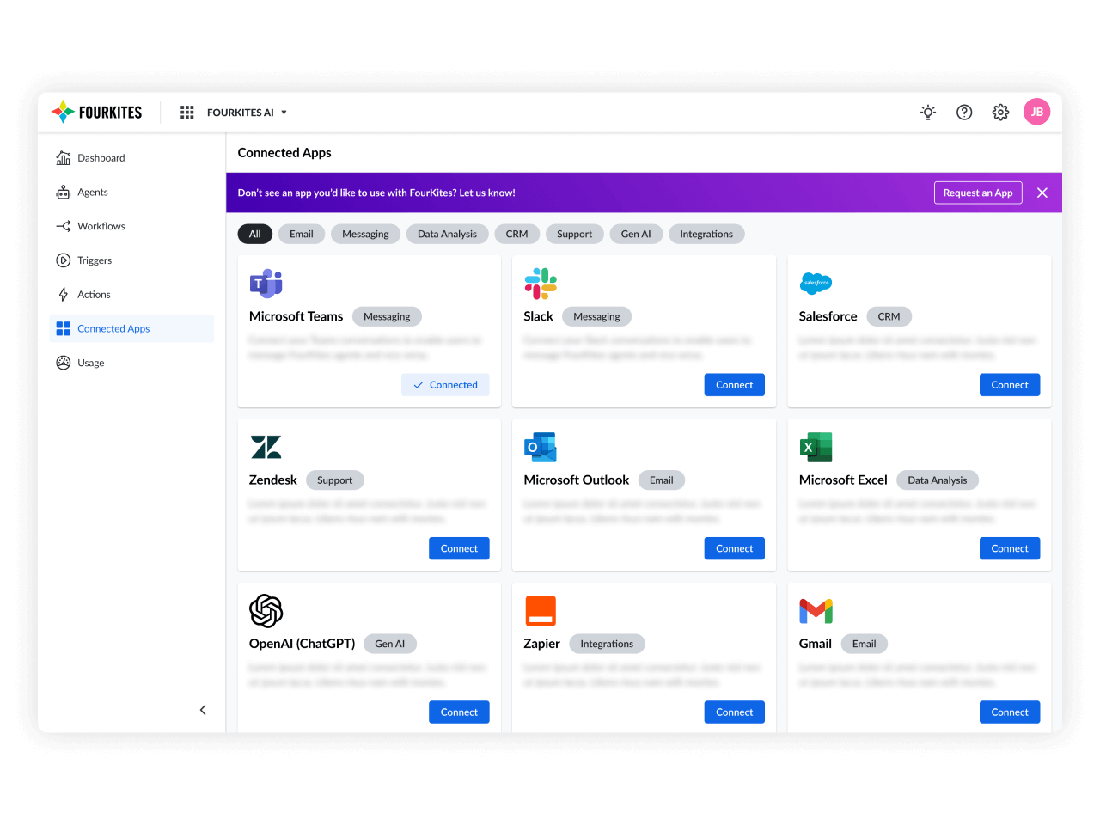Screen dimensions: 1100x825
Task: Click the Actions lightning bolt icon
Action: 64,295
